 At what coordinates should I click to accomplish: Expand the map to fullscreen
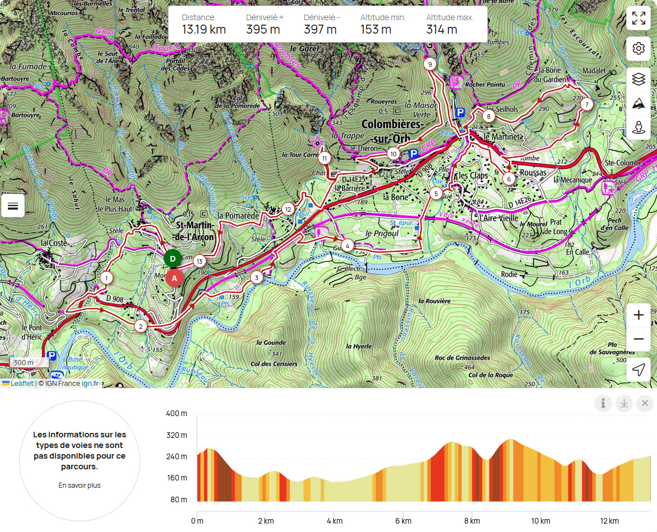[x=639, y=18]
